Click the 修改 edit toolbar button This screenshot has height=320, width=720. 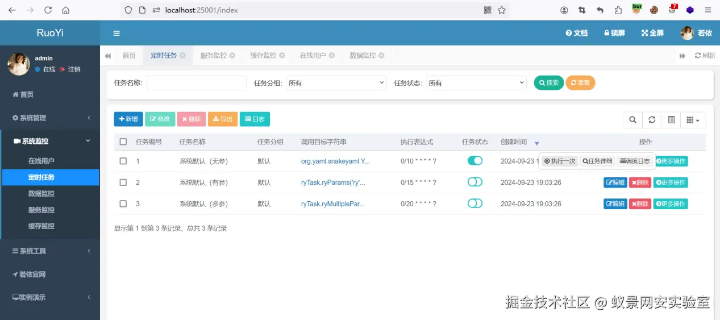[160, 119]
